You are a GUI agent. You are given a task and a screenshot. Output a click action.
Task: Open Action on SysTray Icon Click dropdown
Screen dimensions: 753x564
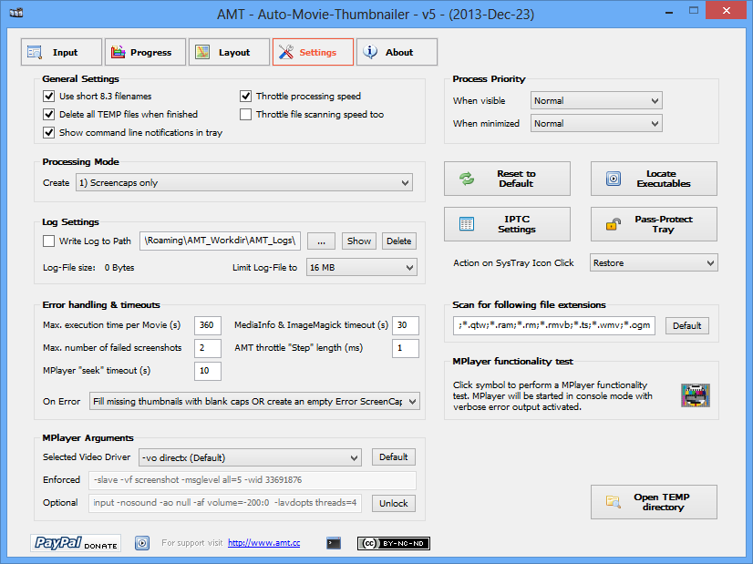(x=654, y=263)
